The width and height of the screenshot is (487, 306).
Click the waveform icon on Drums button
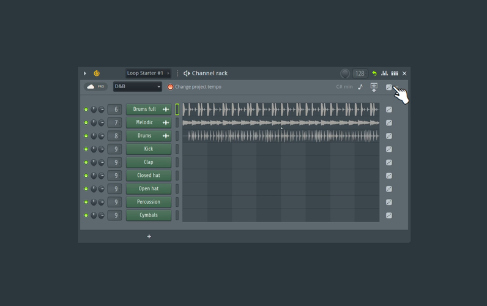[166, 136]
